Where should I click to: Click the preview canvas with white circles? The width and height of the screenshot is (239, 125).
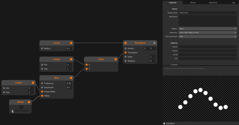tap(201, 99)
